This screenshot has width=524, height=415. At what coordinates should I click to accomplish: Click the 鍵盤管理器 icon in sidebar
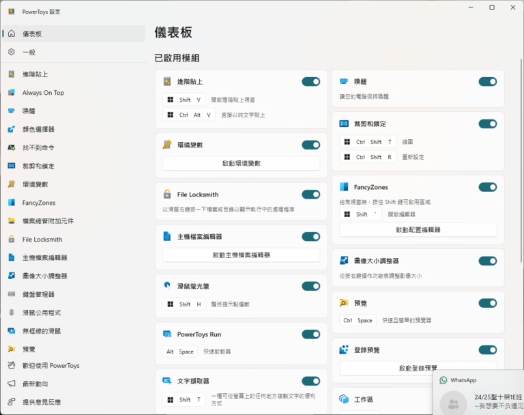click(x=12, y=294)
